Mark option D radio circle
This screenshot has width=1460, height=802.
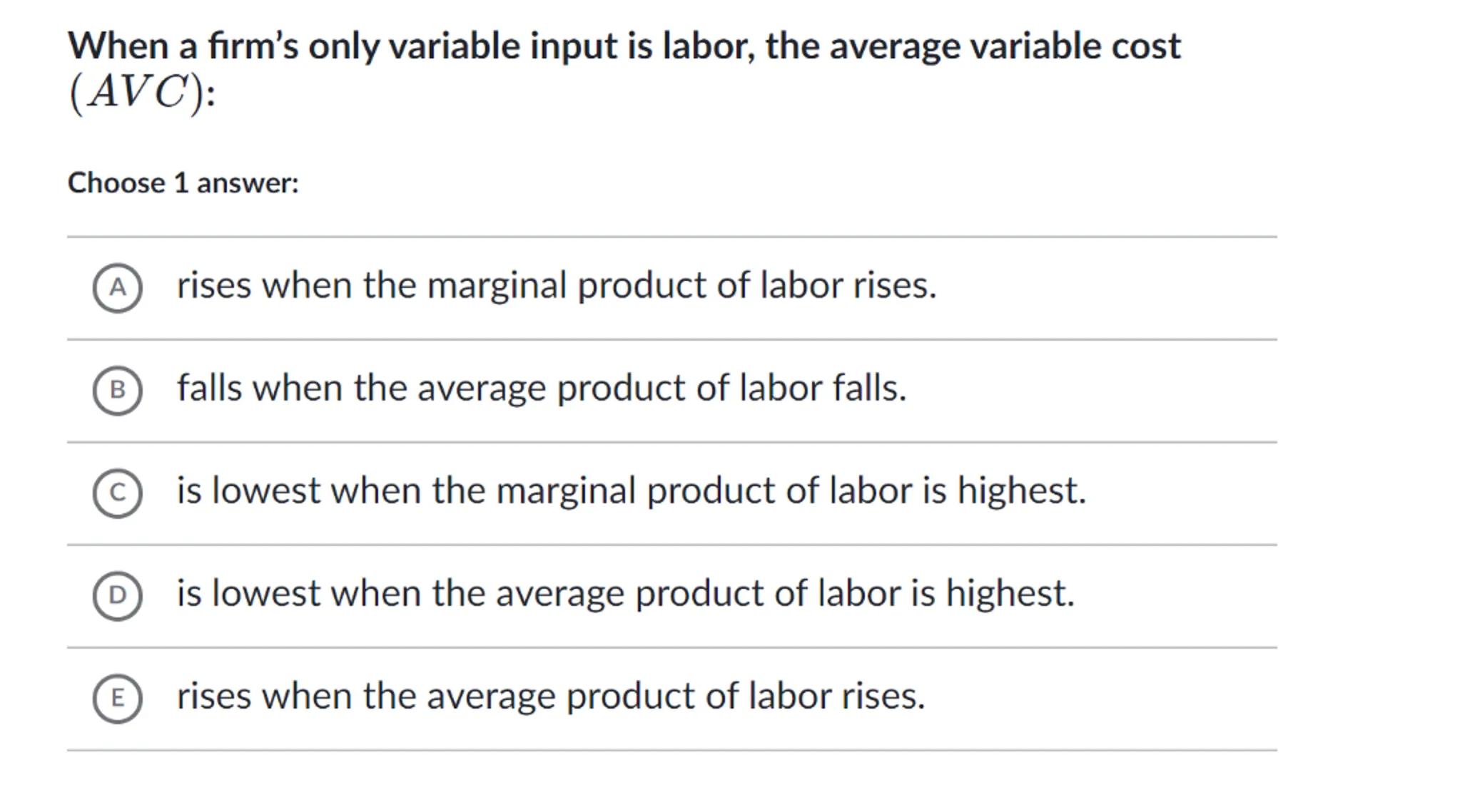coord(117,596)
